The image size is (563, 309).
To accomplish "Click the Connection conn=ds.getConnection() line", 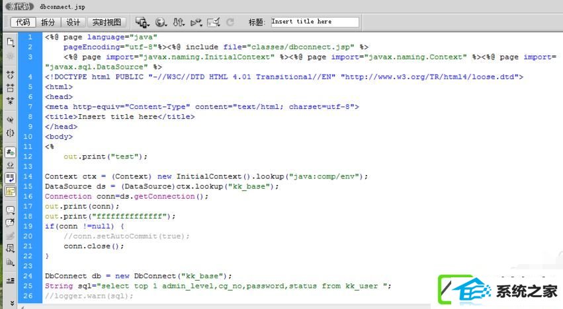I will (x=126, y=197).
